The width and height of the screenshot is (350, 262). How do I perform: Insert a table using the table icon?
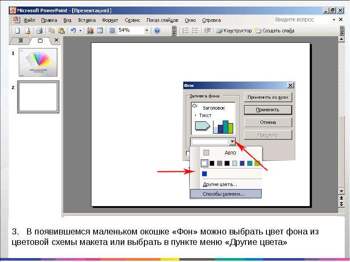pos(100,31)
